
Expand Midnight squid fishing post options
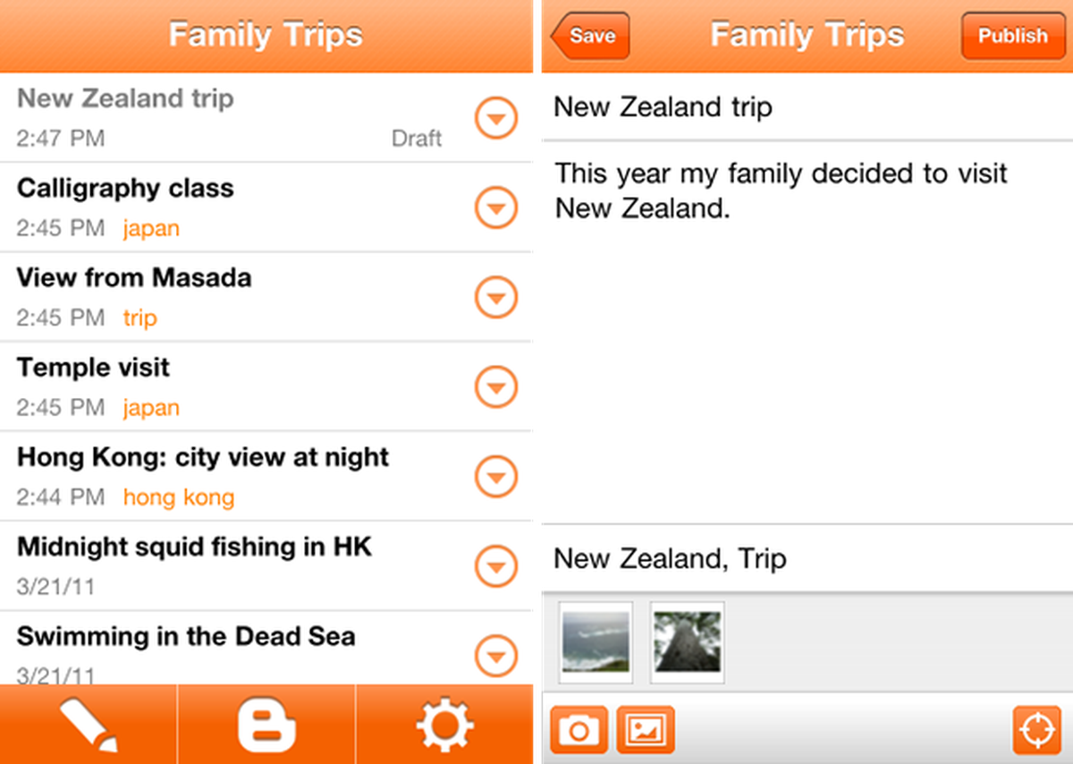[x=495, y=565]
